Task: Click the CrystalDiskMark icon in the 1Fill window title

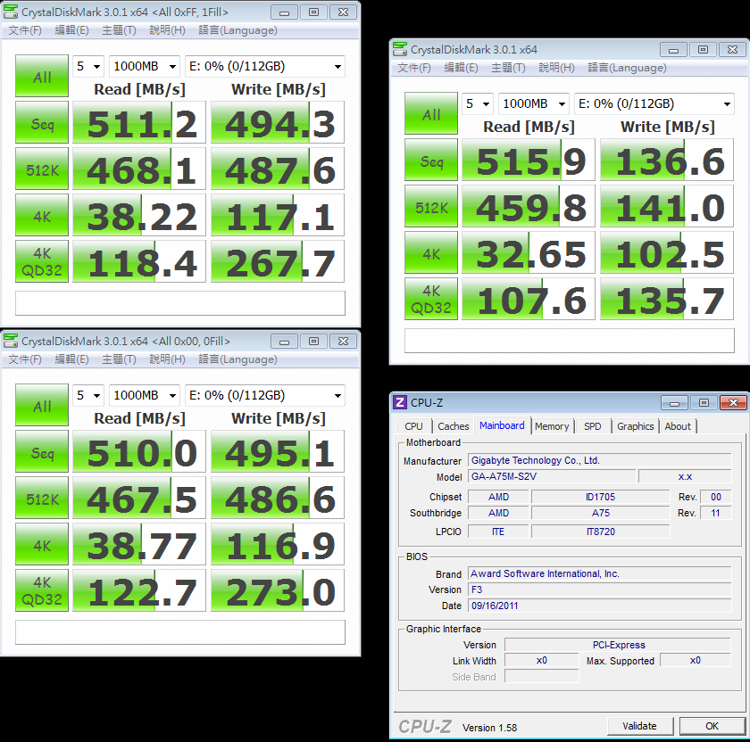Action: 11,12
